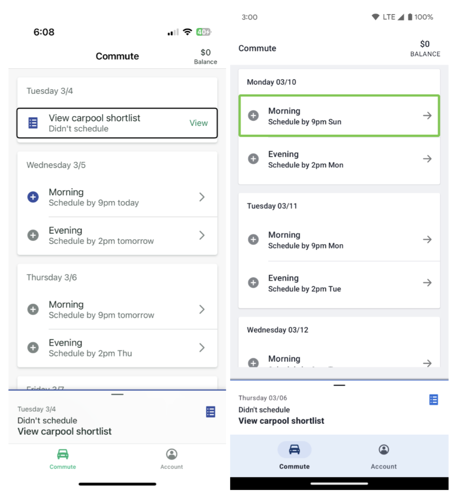The height and width of the screenshot is (496, 450).
Task: Open Thursday 3/6 Evening via chevron
Action: pyautogui.click(x=202, y=348)
